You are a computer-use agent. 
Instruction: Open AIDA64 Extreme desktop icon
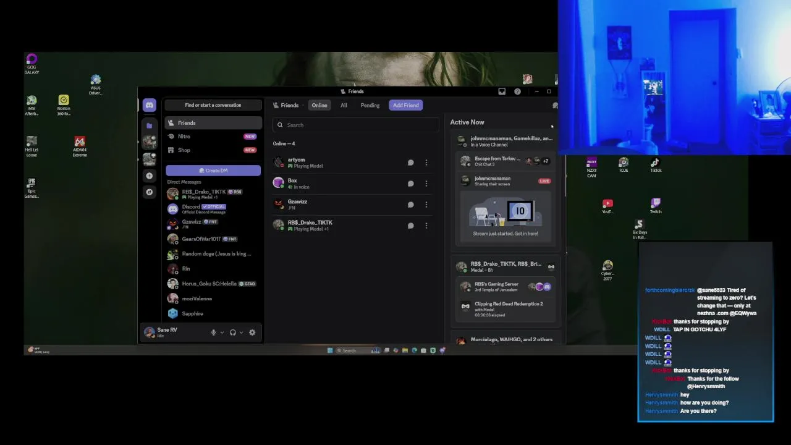pos(80,146)
